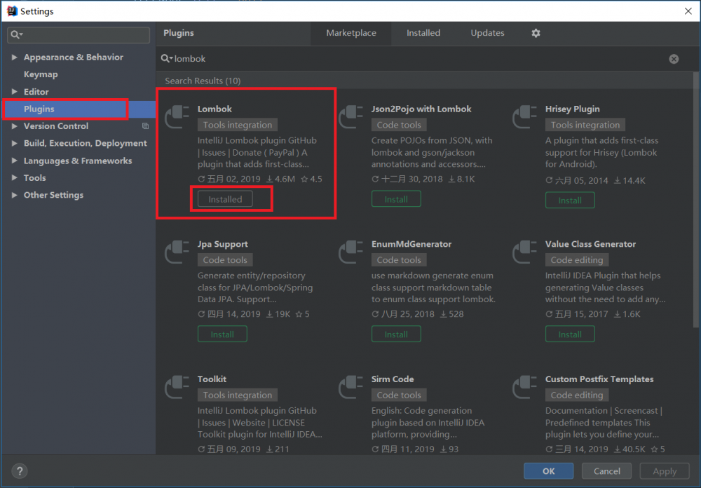The width and height of the screenshot is (701, 488).
Task: Switch to the Installed tab
Action: tap(423, 33)
